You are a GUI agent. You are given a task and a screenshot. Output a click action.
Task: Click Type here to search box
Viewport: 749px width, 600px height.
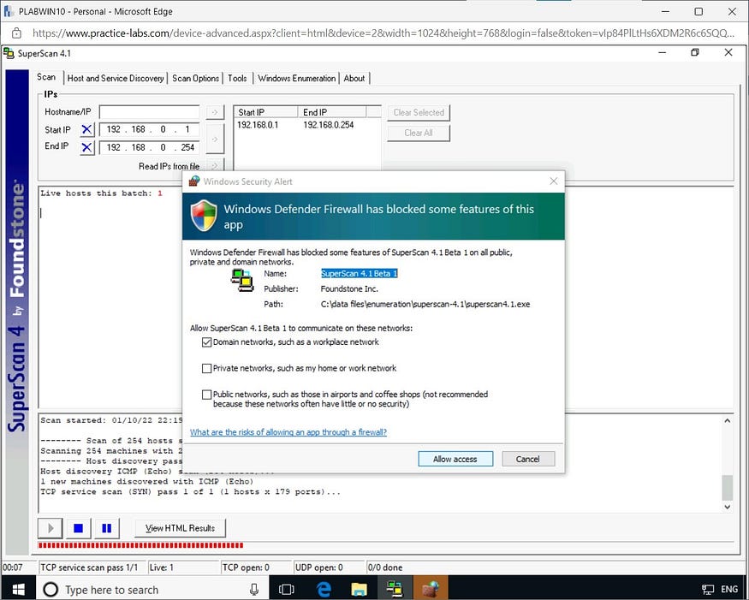[153, 590]
